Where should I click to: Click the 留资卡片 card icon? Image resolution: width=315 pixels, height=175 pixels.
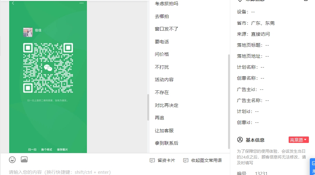[152, 160]
